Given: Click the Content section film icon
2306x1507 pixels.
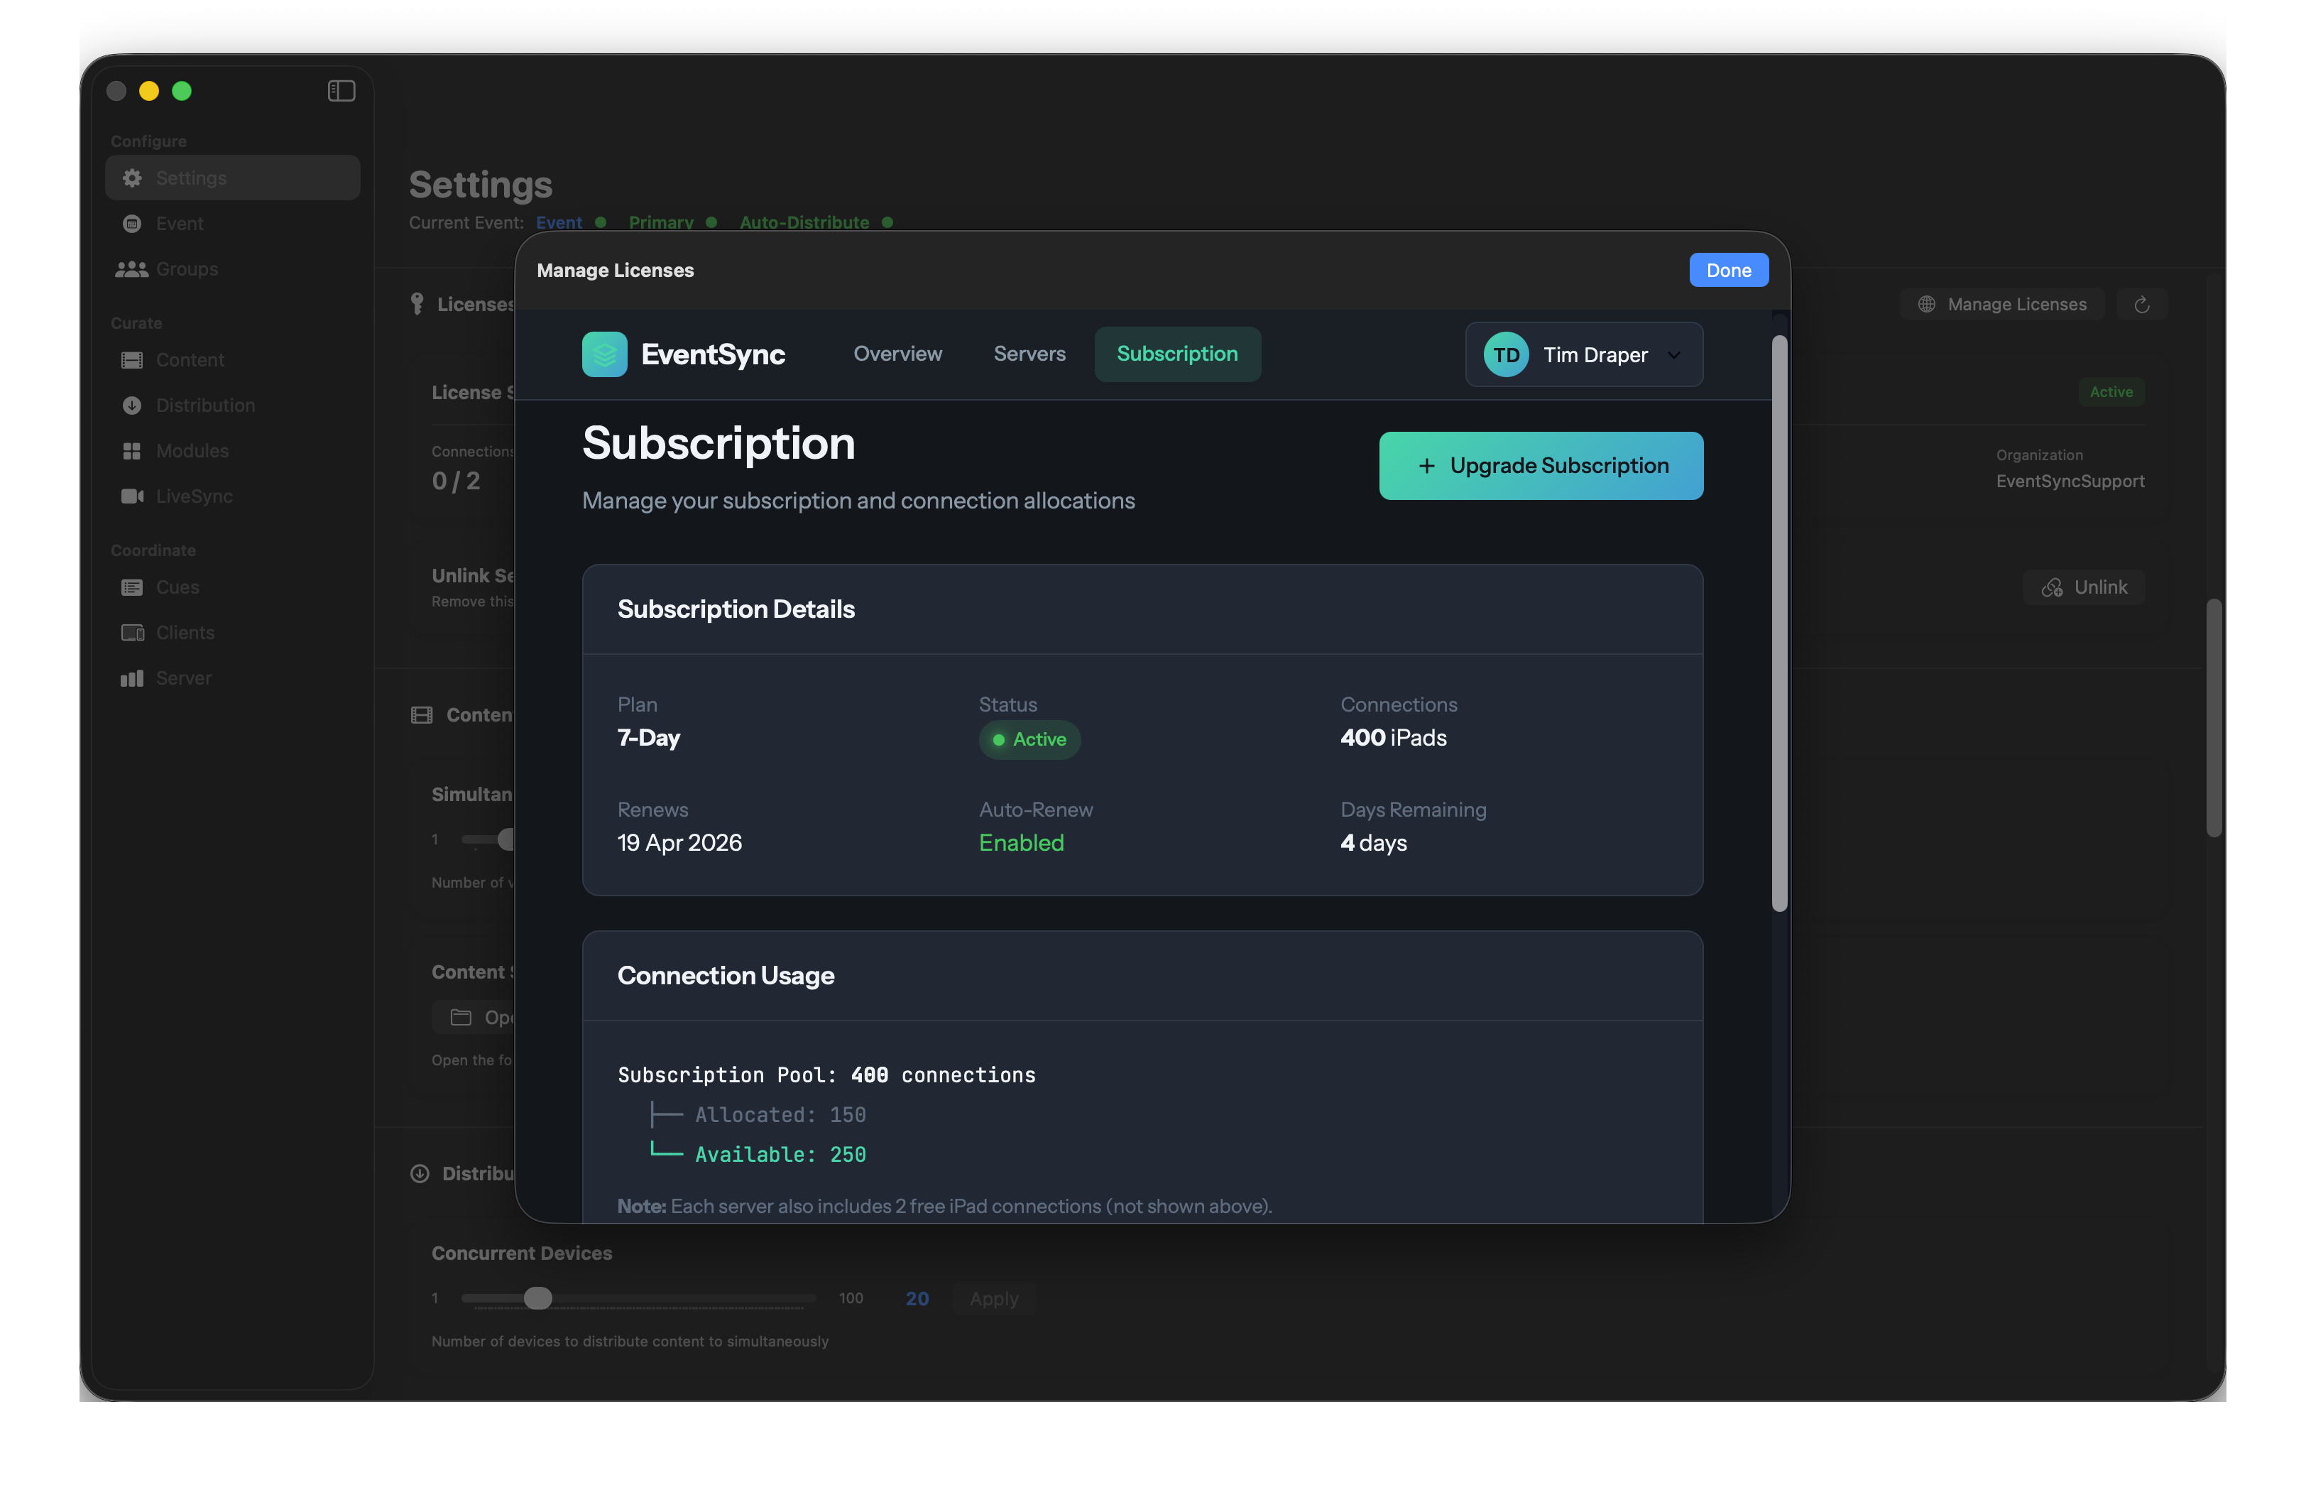Looking at the screenshot, I should [422, 715].
